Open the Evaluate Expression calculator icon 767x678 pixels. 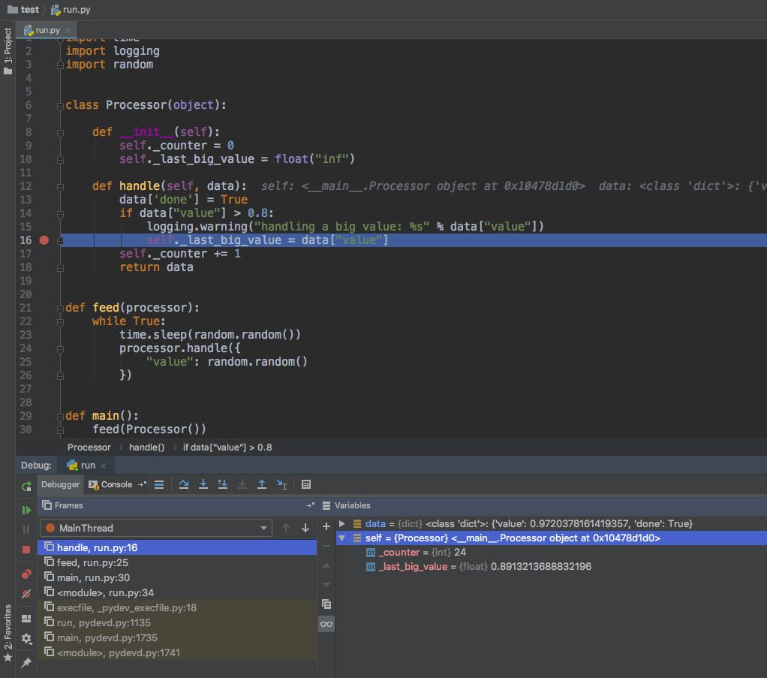[306, 484]
